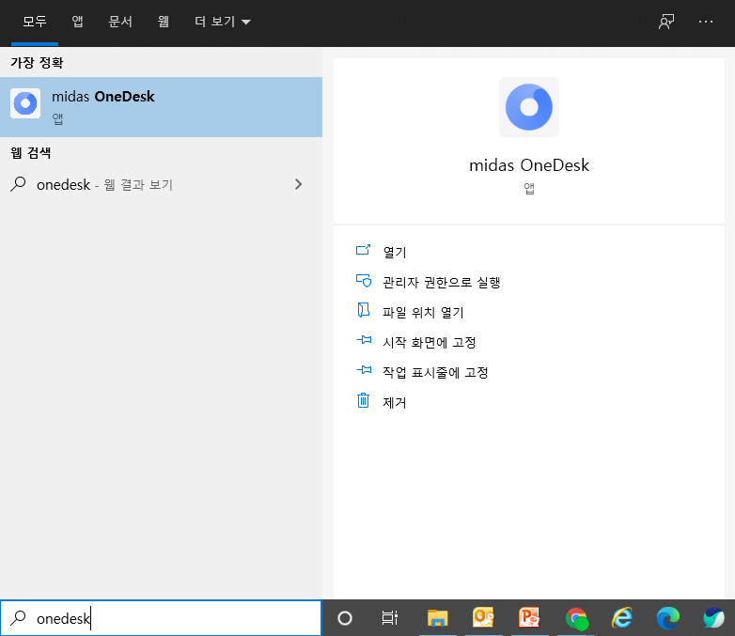The width and height of the screenshot is (735, 636).
Task: Click the 열기 (Open) action
Action: (395, 252)
